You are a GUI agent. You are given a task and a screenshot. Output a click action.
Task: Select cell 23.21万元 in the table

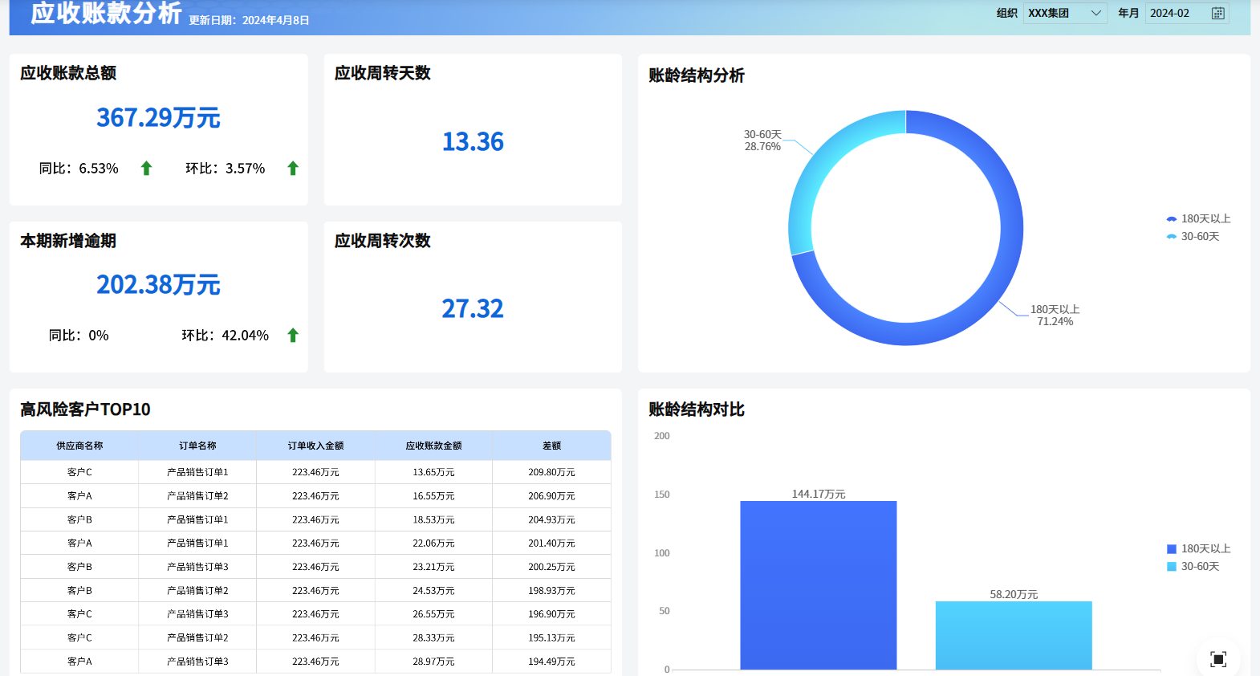pyautogui.click(x=433, y=567)
